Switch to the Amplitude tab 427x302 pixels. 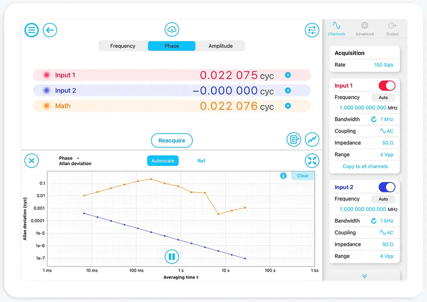(221, 46)
